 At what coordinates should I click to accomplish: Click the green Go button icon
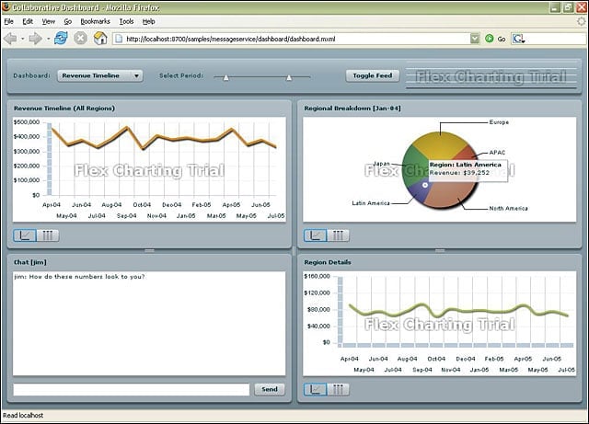point(489,39)
